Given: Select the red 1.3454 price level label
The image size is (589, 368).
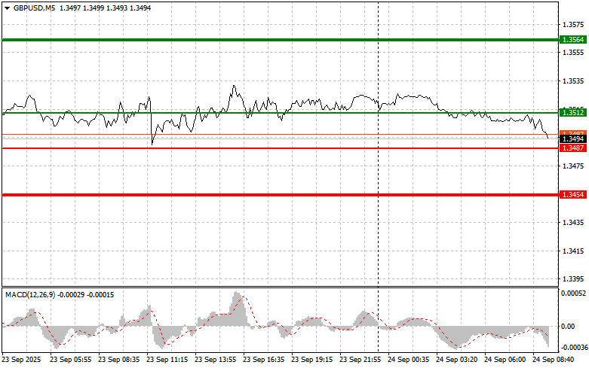Looking at the screenshot, I should (x=573, y=194).
